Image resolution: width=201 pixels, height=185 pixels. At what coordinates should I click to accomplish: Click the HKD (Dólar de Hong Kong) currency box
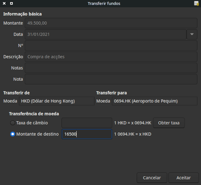[x=57, y=101]
